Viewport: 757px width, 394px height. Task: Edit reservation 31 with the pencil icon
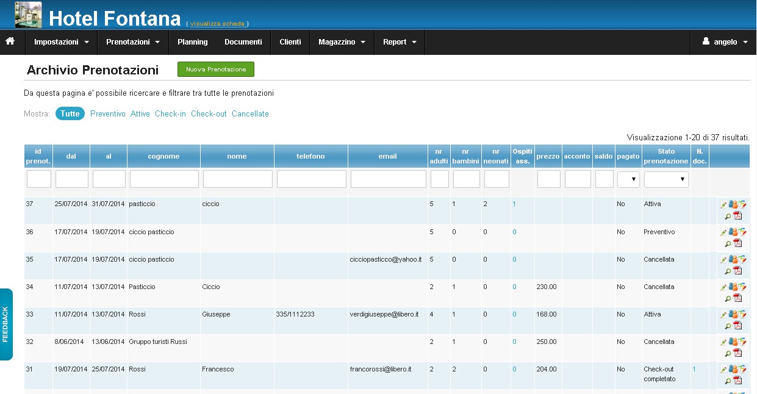(x=723, y=370)
